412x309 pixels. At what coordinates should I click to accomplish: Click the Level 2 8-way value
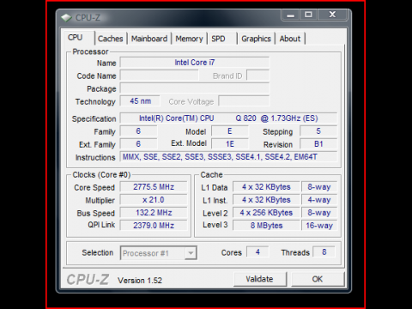pos(319,213)
